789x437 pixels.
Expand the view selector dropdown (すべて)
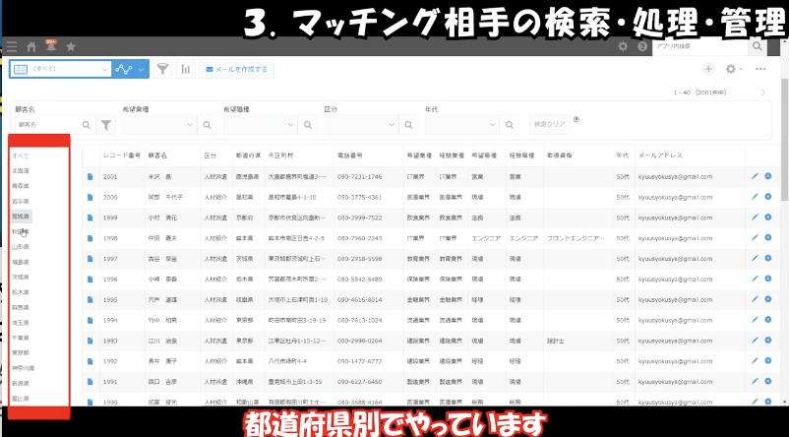(103, 69)
